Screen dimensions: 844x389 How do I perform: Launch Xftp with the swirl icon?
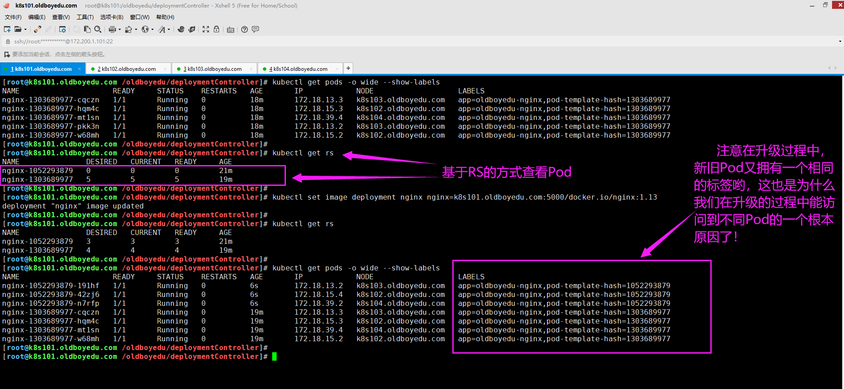(x=181, y=29)
